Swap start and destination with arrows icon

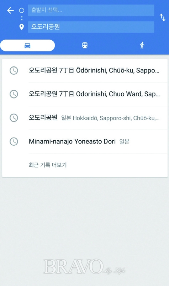163,17
